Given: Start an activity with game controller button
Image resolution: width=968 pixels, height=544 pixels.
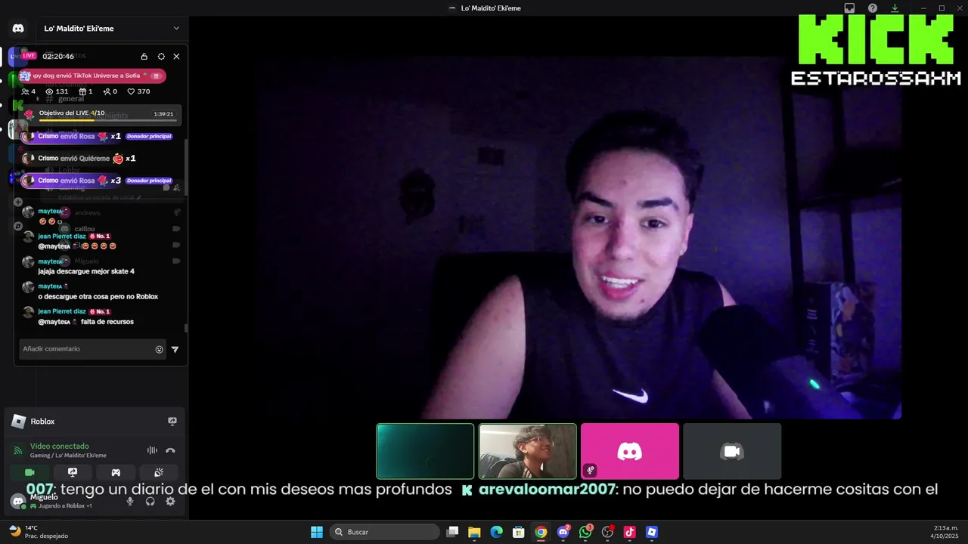Looking at the screenshot, I should point(116,472).
